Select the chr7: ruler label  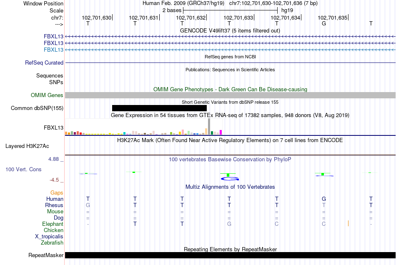coord(57,17)
